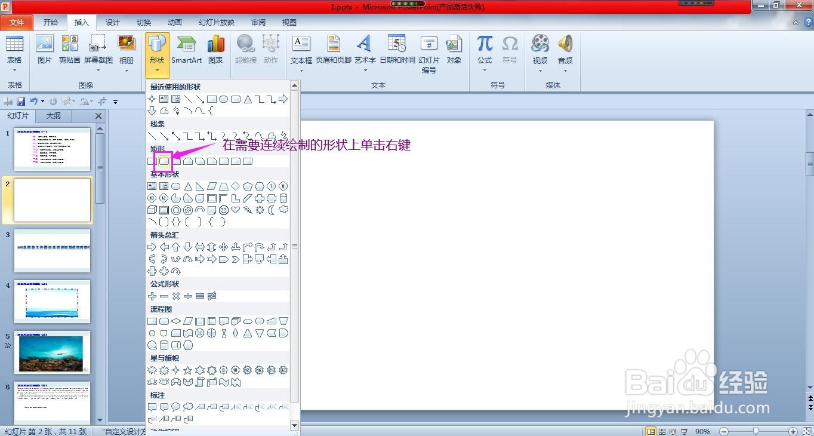This screenshot has height=436, width=814.
Task: Insert a chart with 图表 button
Action: click(215, 49)
